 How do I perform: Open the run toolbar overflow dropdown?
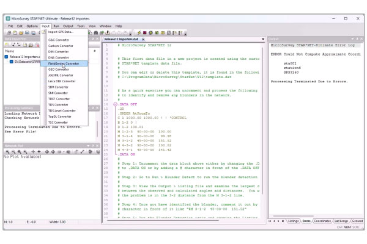point(185,34)
